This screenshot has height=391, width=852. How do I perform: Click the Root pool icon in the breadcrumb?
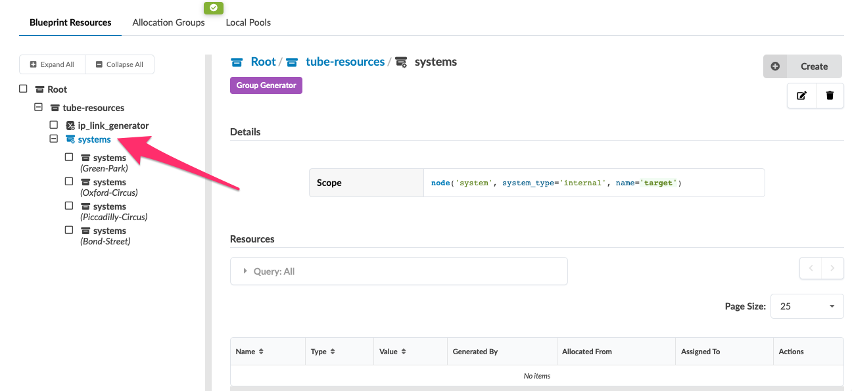(237, 61)
